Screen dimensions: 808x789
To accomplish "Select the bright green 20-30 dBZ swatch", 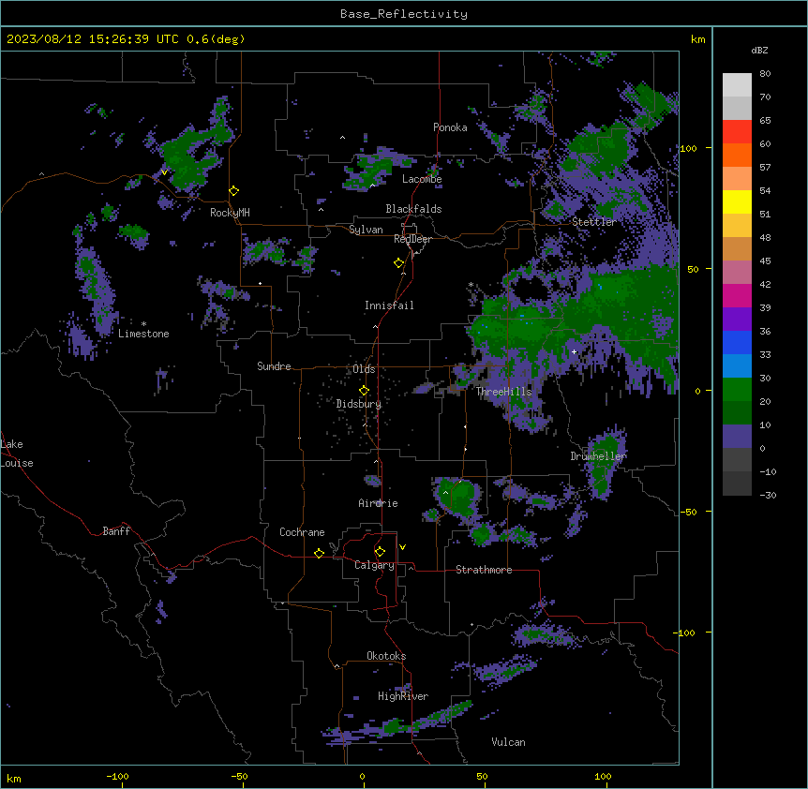I will point(737,390).
